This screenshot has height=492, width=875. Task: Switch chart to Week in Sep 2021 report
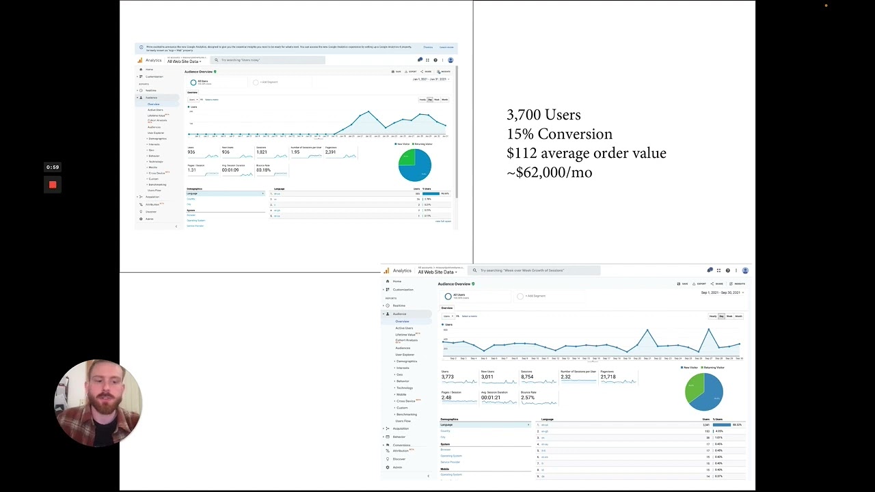[x=729, y=316]
